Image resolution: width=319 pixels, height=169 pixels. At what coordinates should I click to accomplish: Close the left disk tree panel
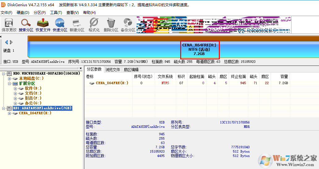point(81,68)
